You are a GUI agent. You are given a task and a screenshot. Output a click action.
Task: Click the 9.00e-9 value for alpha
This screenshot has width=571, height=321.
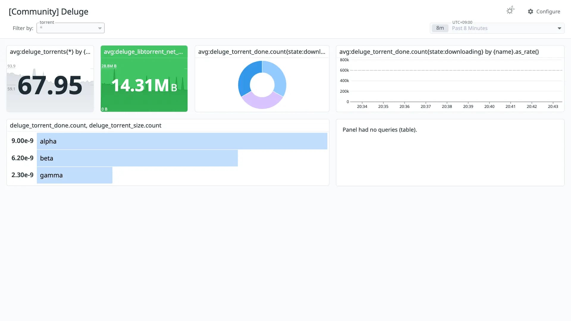click(22, 141)
